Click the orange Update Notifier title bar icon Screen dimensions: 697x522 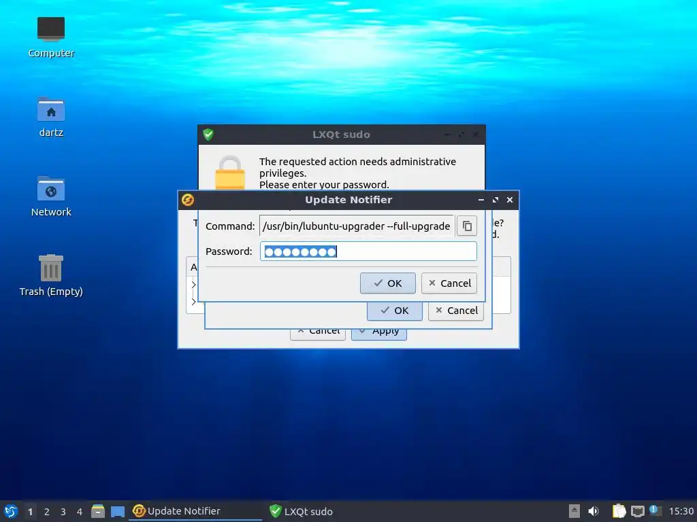(188, 200)
